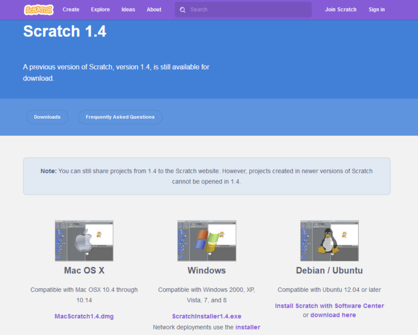This screenshot has height=335, width=418.
Task: Click Install Scratch with Software Center
Action: click(329, 306)
